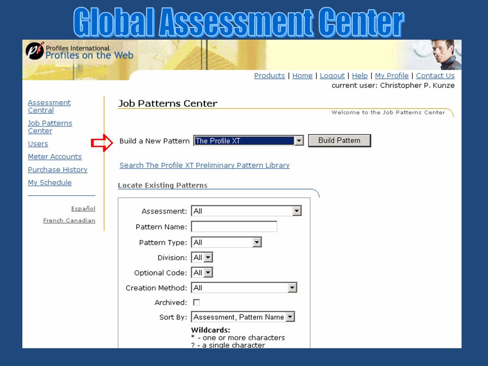Open the Optional Code dropdown
Image resolution: width=488 pixels, height=366 pixels.
pyautogui.click(x=202, y=272)
